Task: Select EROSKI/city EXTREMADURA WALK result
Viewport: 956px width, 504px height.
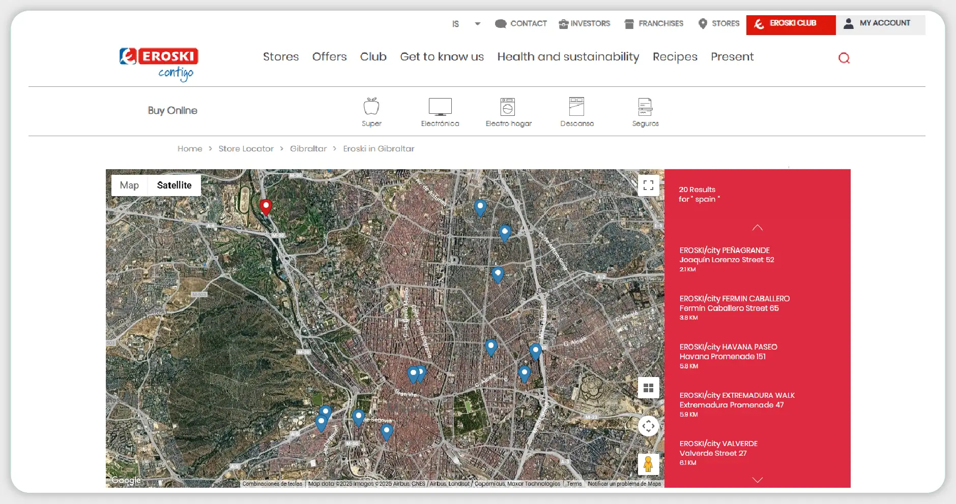Action: pyautogui.click(x=737, y=404)
